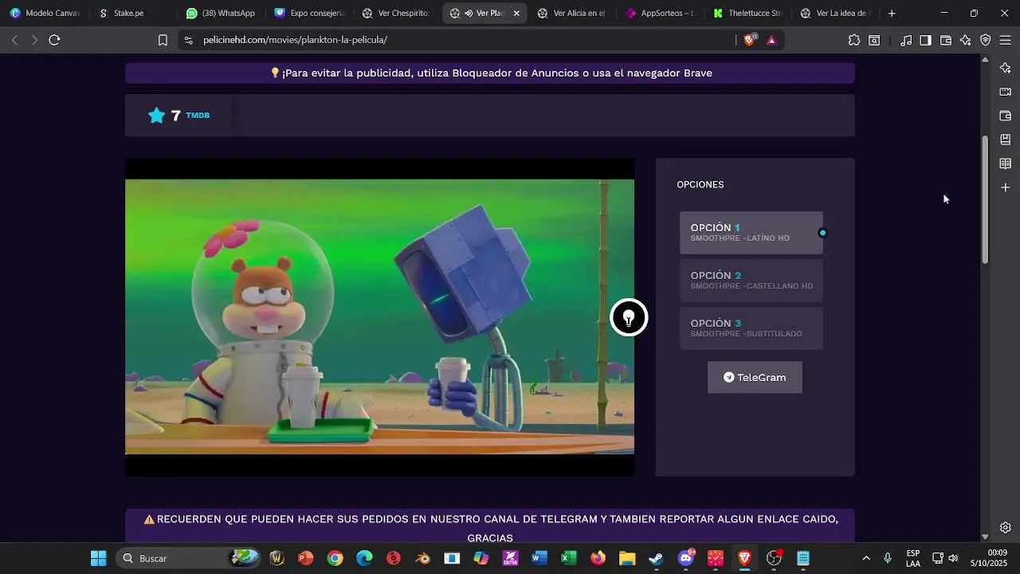
Task: Click the ESP LAA language indicator
Action: point(913,558)
